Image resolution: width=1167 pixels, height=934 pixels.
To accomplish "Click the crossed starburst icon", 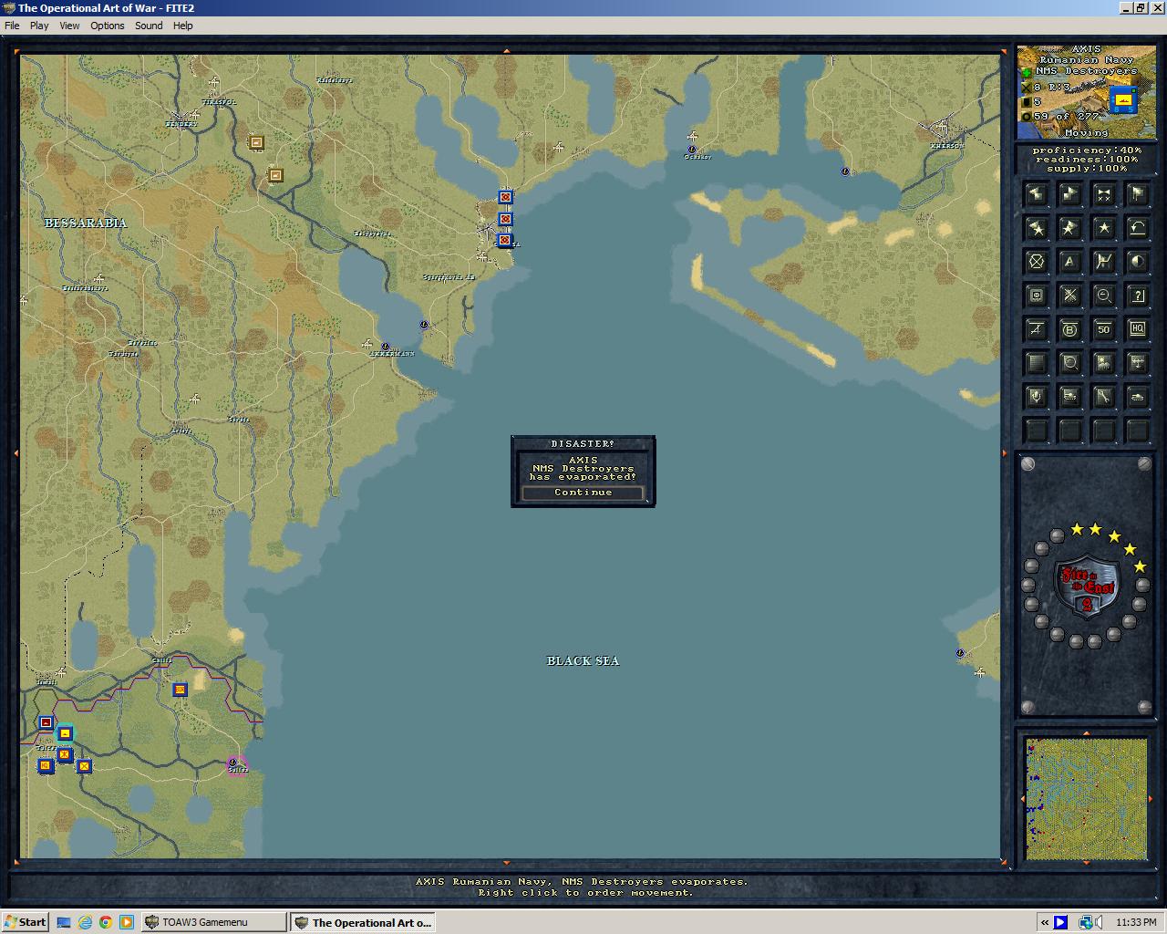I will tap(1069, 296).
